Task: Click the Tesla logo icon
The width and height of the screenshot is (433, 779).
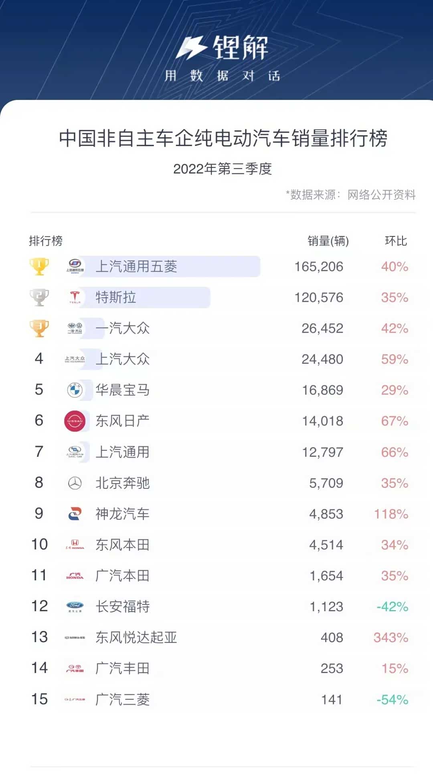Action: click(x=75, y=297)
